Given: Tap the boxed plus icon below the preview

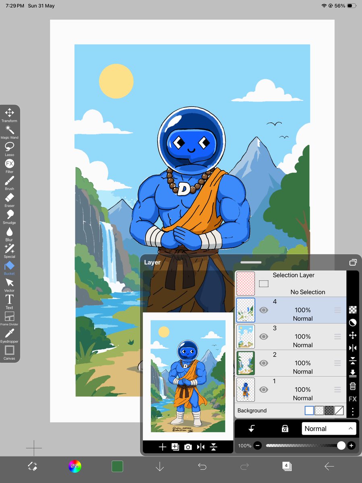Looking at the screenshot, I should tap(175, 447).
